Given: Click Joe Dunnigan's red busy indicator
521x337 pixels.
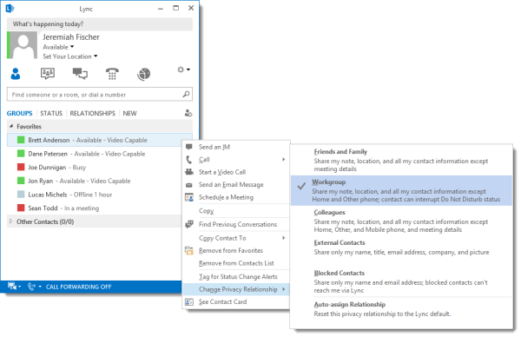Looking at the screenshot, I should tap(21, 167).
